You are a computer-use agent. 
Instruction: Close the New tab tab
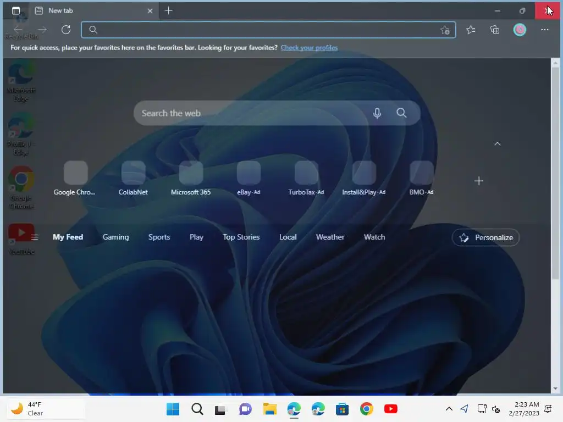tap(150, 11)
